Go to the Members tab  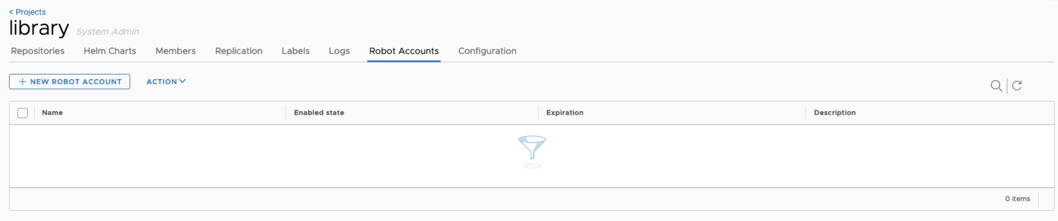click(175, 51)
